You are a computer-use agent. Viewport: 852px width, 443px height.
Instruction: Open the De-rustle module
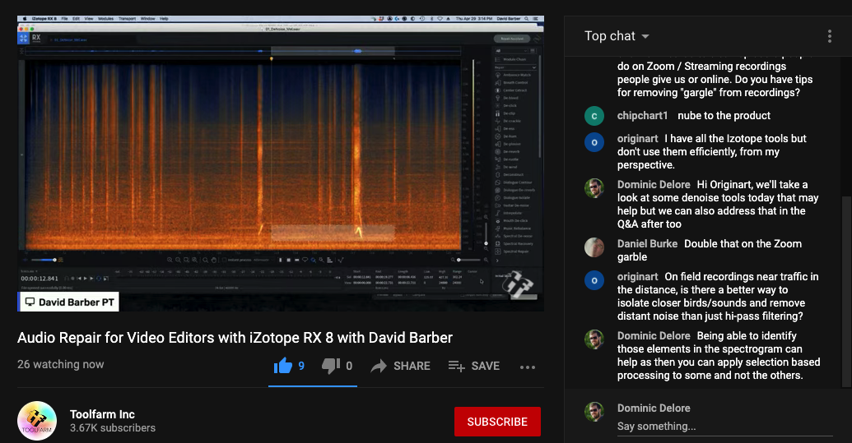point(506,159)
